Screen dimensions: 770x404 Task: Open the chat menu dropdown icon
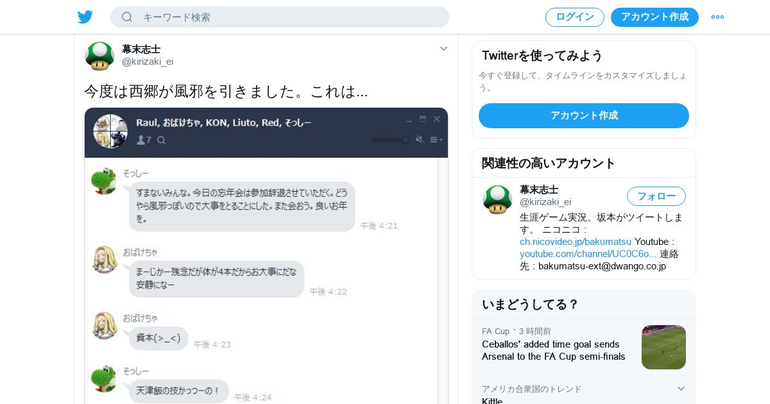[x=436, y=140]
